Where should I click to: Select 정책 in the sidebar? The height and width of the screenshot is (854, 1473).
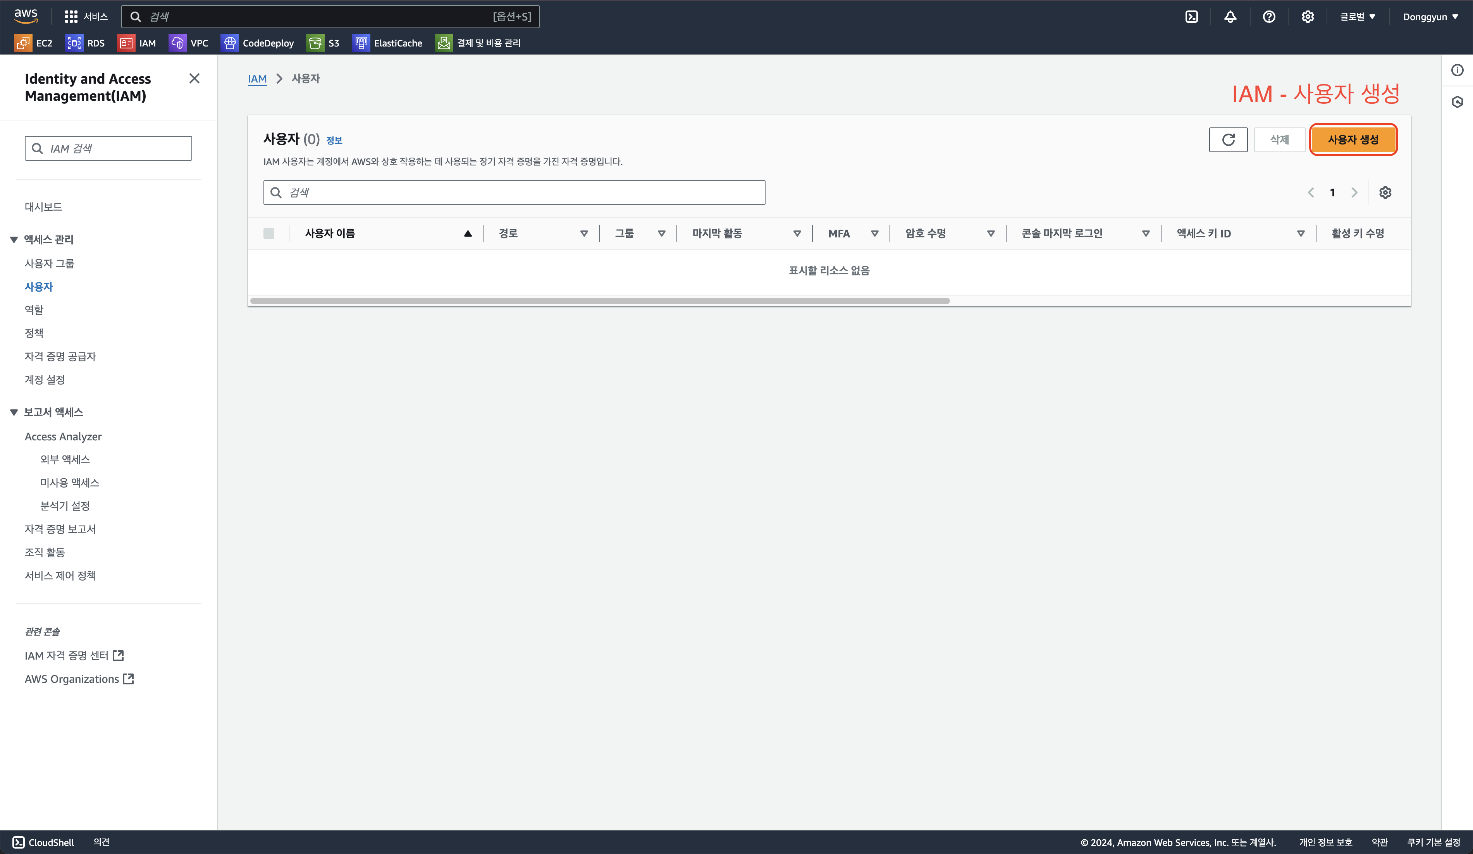34,333
